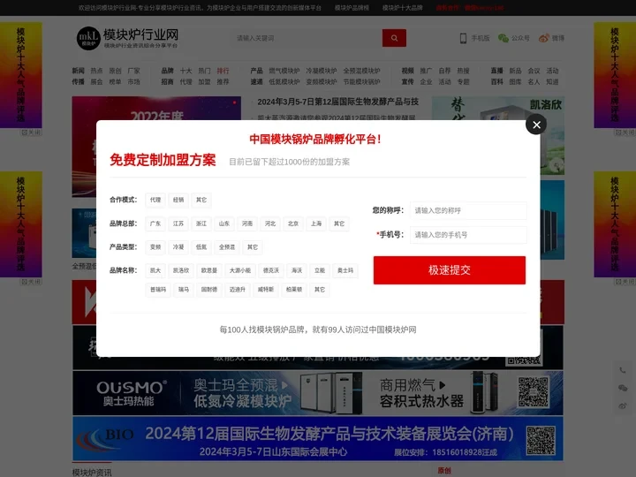Screen dimensions: 636x477
Task: Close the lower-right side banner ad
Action: (x=625, y=282)
